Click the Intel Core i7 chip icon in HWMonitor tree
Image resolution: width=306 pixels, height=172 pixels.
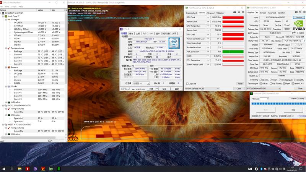pyautogui.click(x=6, y=16)
